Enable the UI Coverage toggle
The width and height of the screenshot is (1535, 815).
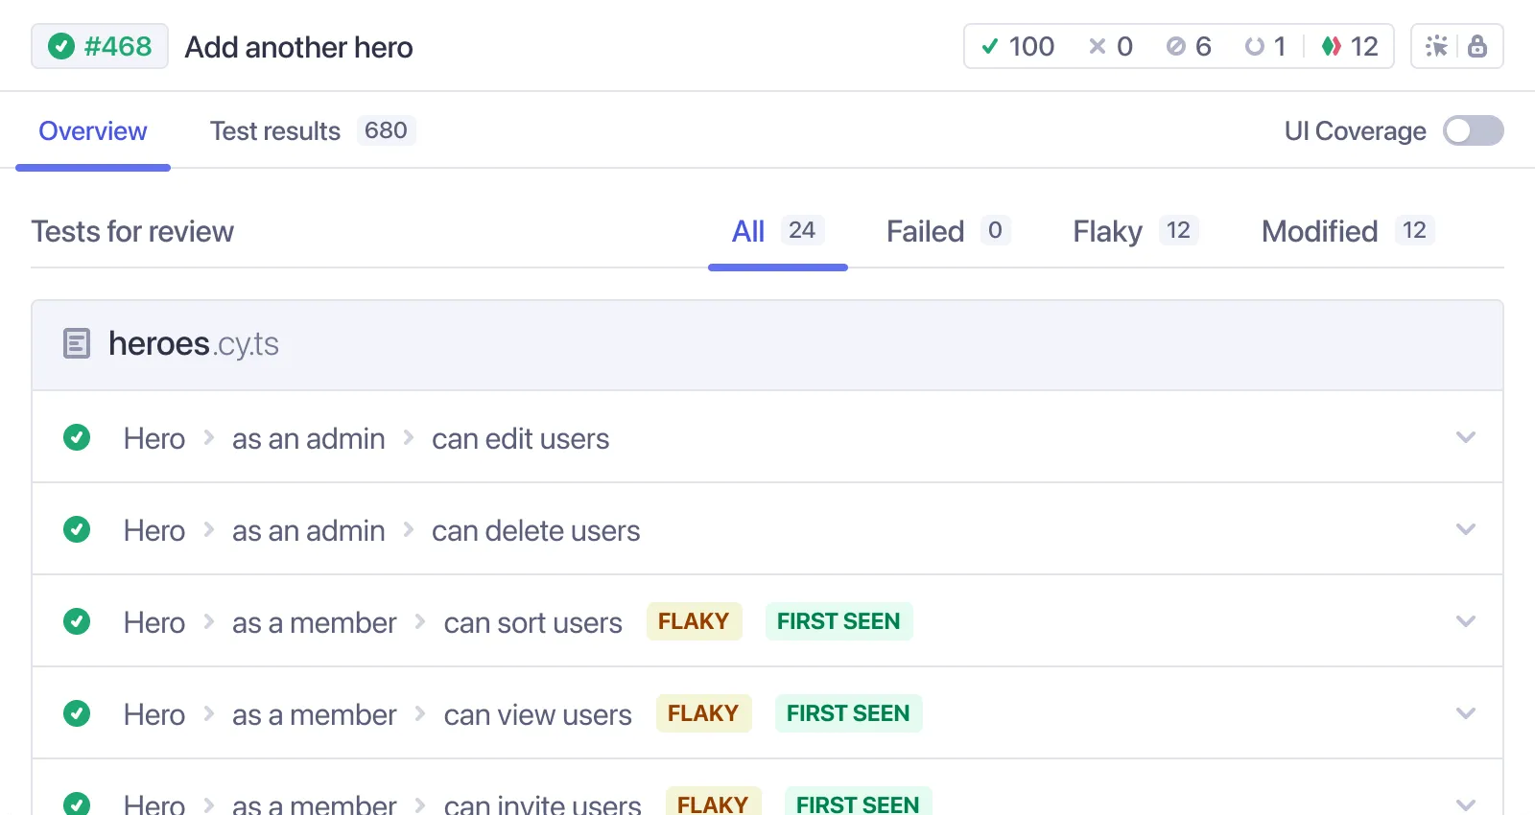pos(1473,130)
